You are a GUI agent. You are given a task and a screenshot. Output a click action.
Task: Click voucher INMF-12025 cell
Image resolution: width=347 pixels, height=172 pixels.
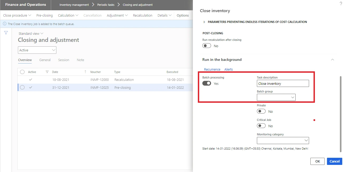tap(99, 87)
